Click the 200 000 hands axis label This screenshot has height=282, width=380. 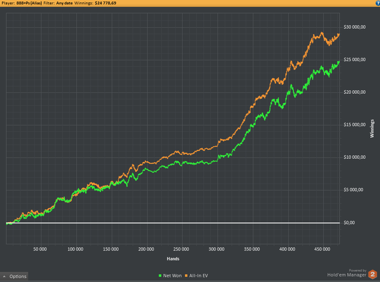point(146,249)
